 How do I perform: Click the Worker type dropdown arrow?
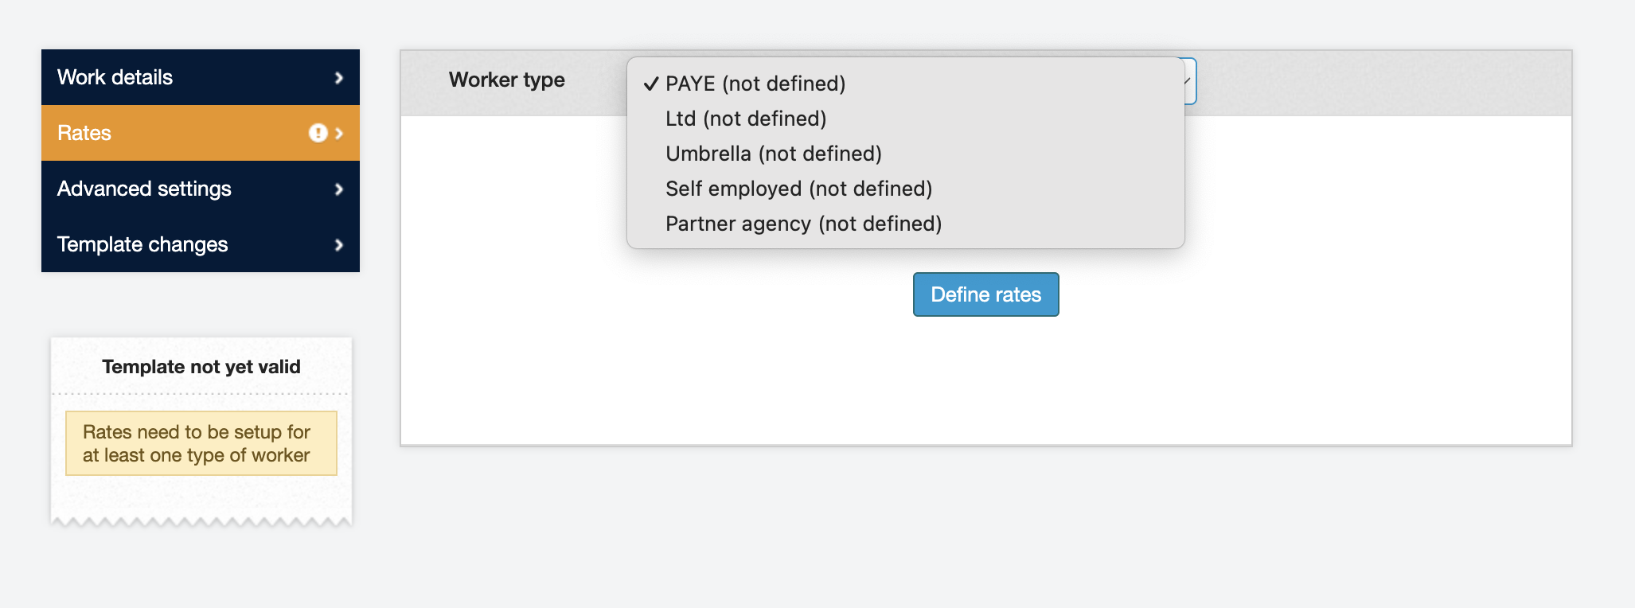pos(1188,81)
